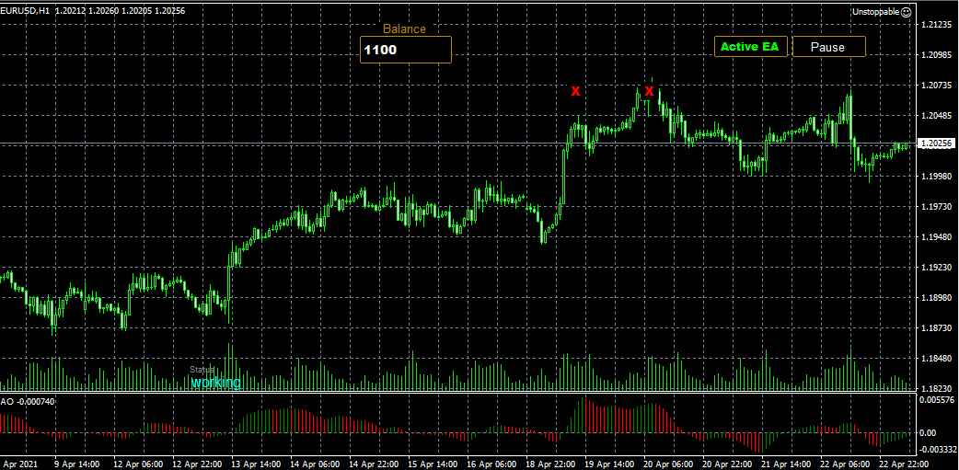This screenshot has height=470, width=959.
Task: Click the 1.21235 level on the price scale
Action: click(936, 25)
